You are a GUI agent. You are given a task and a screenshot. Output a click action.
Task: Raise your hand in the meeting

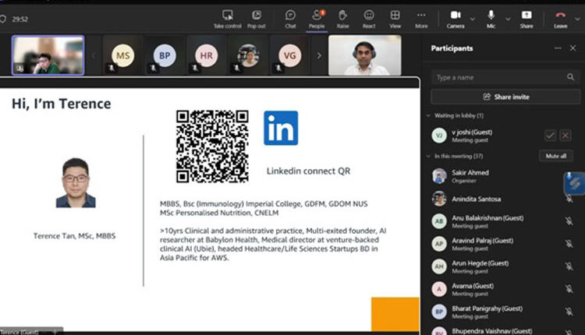click(x=342, y=17)
